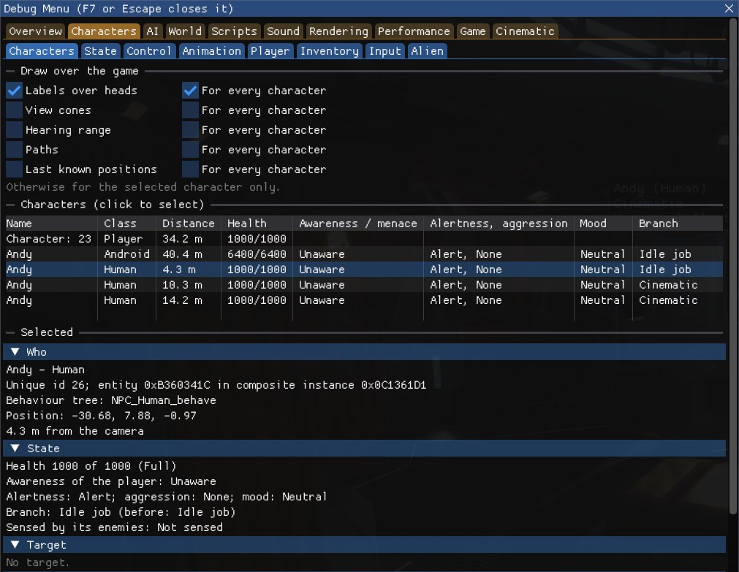Image resolution: width=739 pixels, height=572 pixels.
Task: Open the Animation sub-tab
Action: [211, 51]
